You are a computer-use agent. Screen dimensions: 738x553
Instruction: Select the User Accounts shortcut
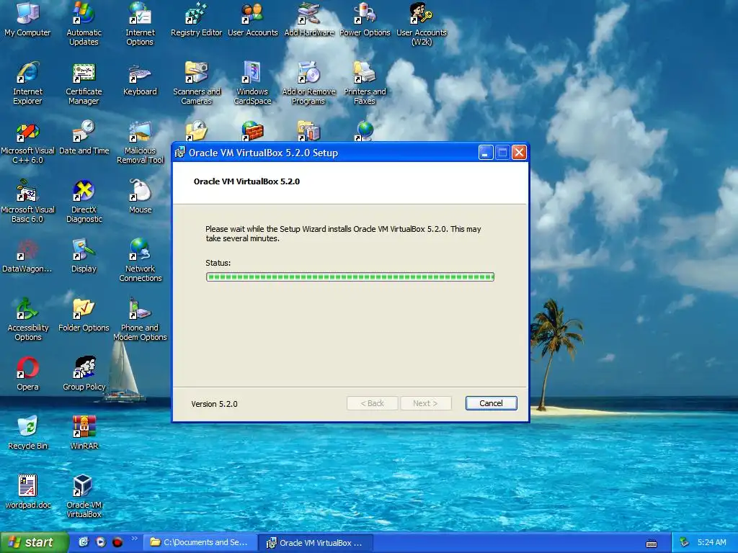pyautogui.click(x=253, y=19)
